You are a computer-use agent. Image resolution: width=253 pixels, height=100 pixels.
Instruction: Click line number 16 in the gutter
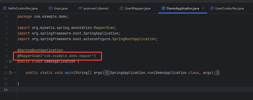(x=6, y=90)
